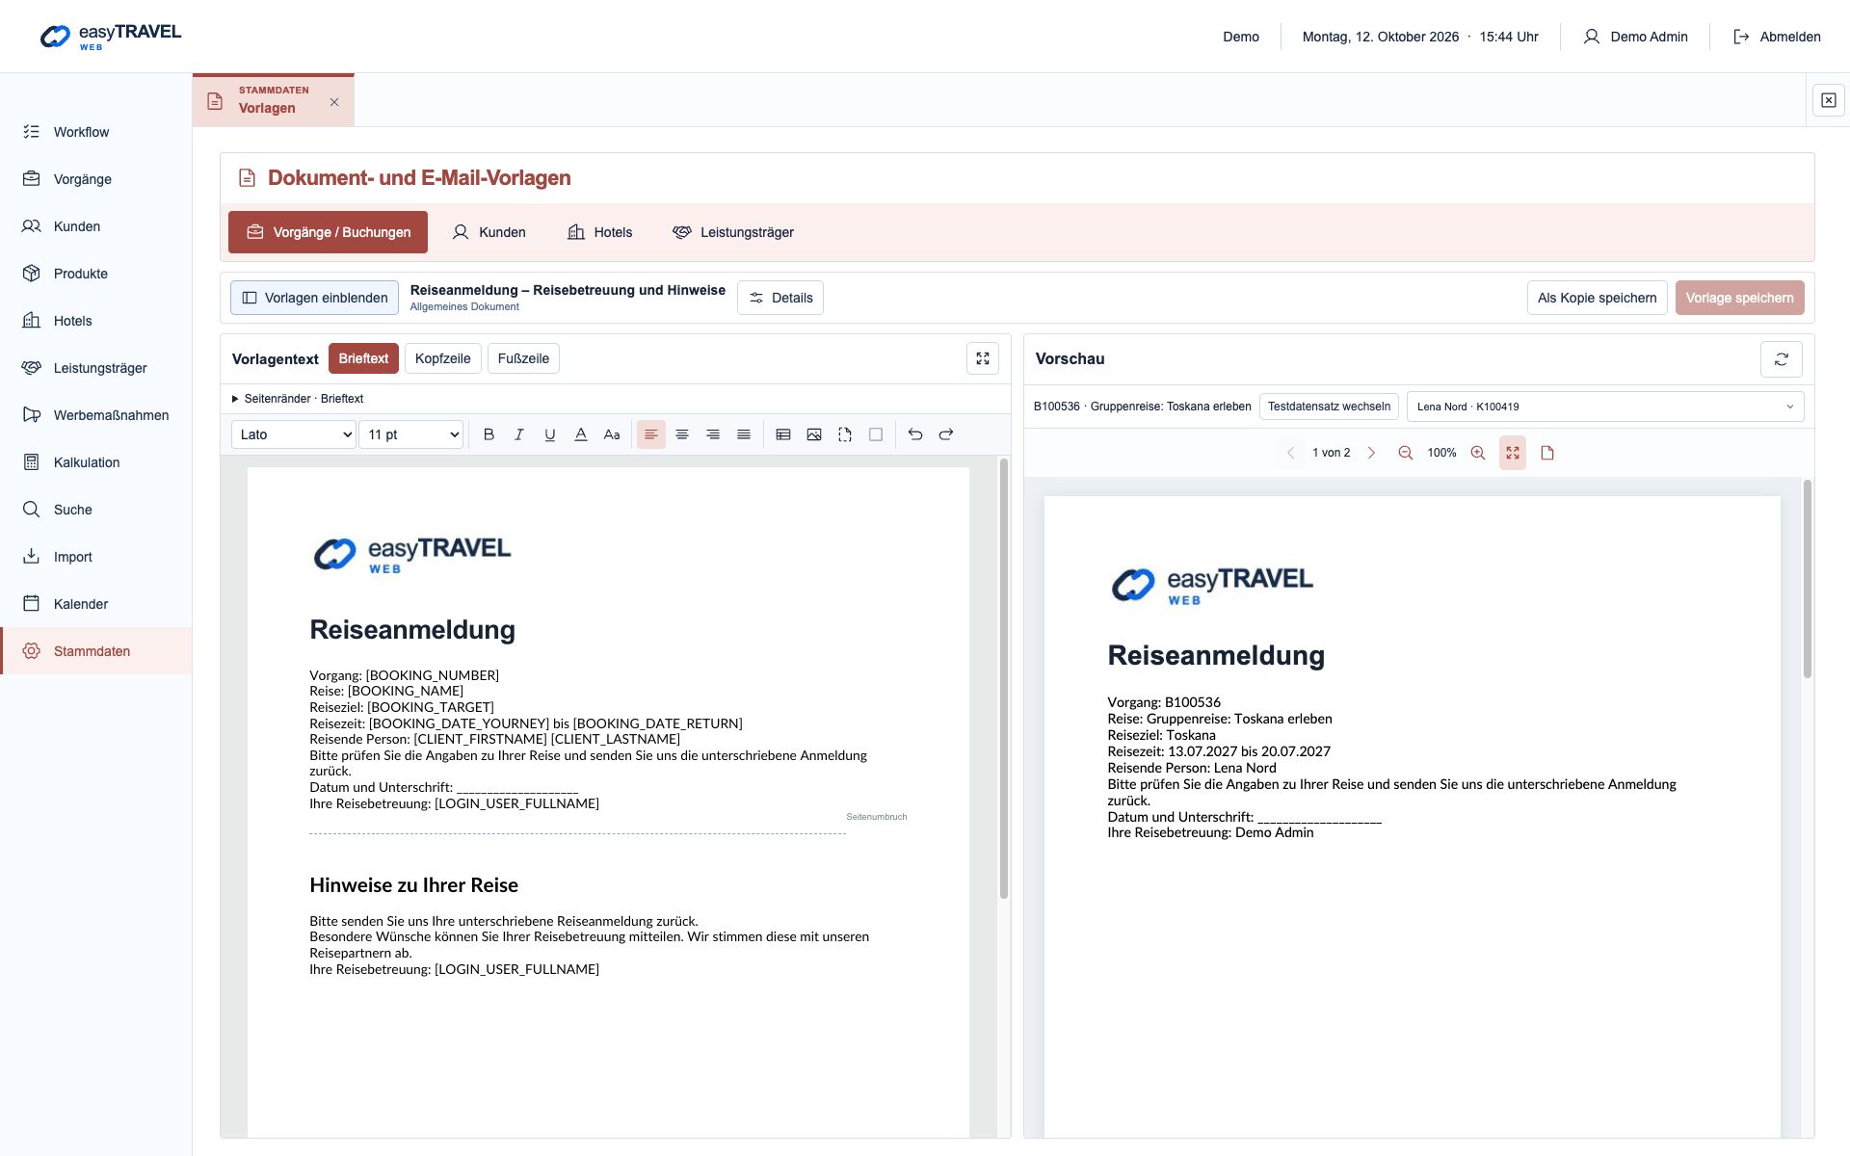The height and width of the screenshot is (1156, 1850).
Task: Open the font family dropdown Lato
Action: coord(294,434)
